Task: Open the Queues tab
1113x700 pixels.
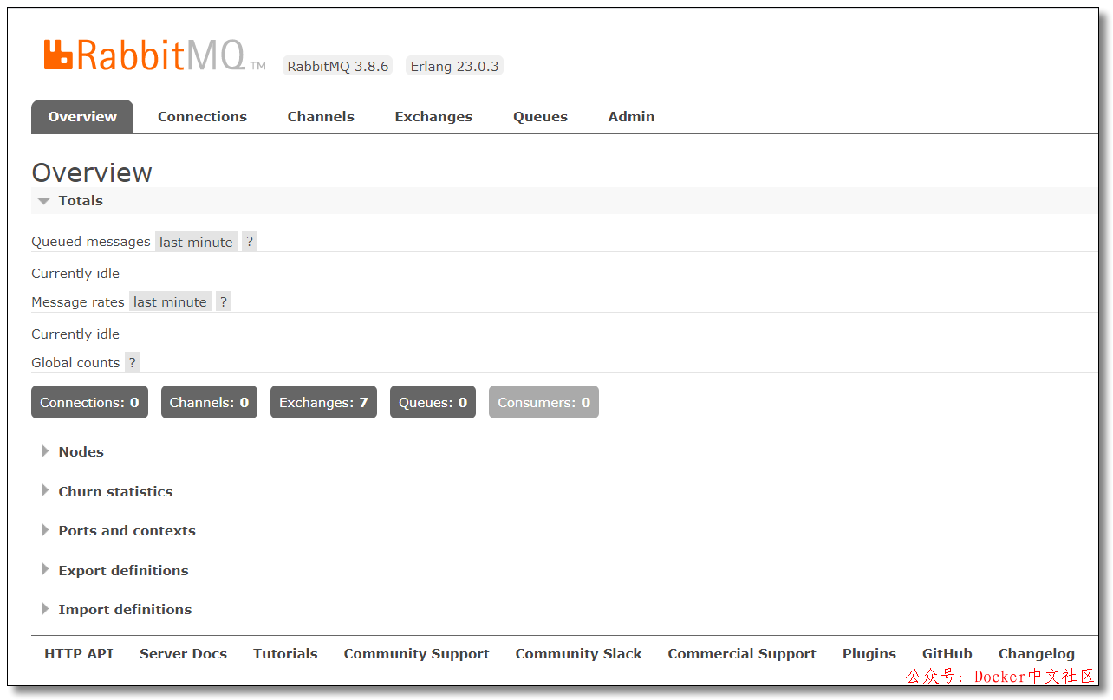Action: 540,117
